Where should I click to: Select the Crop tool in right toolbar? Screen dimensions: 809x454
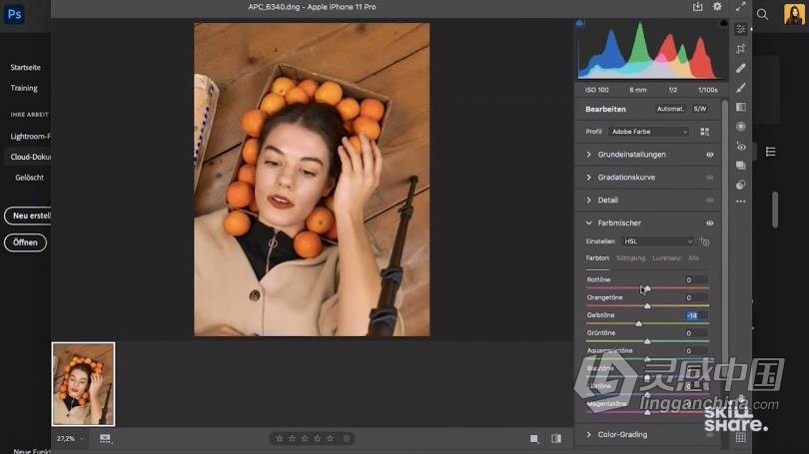click(x=740, y=49)
